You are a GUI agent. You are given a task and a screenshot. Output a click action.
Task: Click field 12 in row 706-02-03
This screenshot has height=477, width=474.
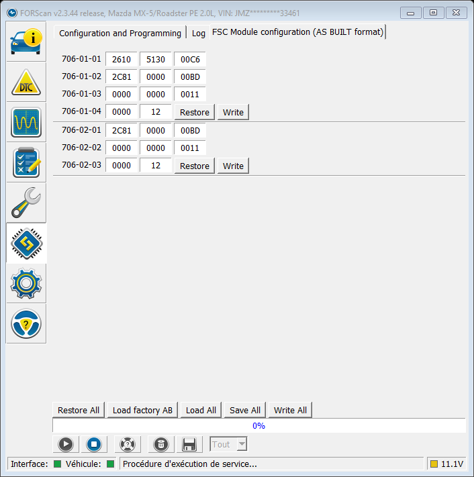click(x=156, y=165)
